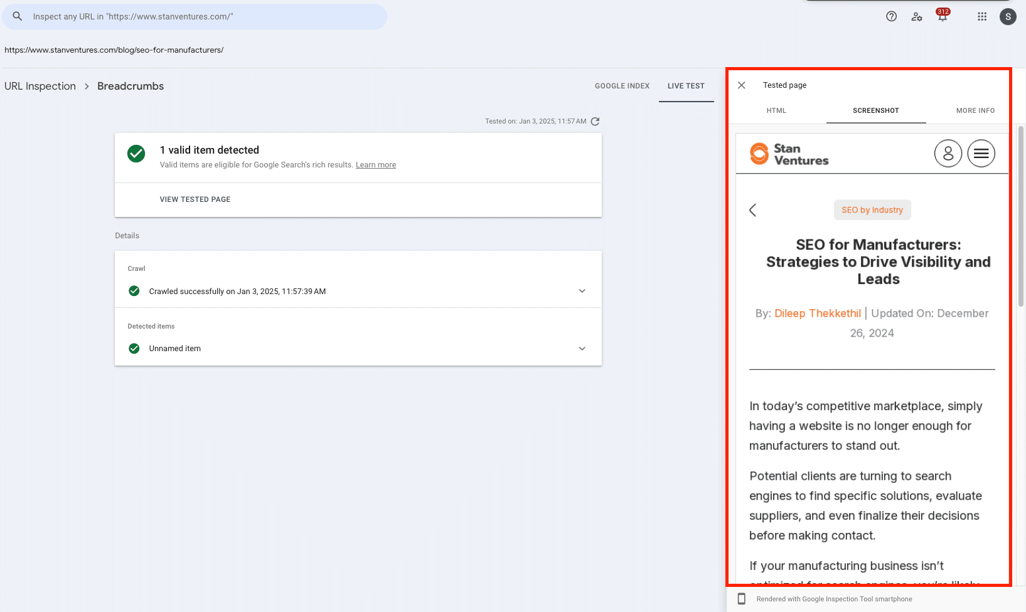1026x612 pixels.
Task: Open the Help question mark icon
Action: click(891, 16)
